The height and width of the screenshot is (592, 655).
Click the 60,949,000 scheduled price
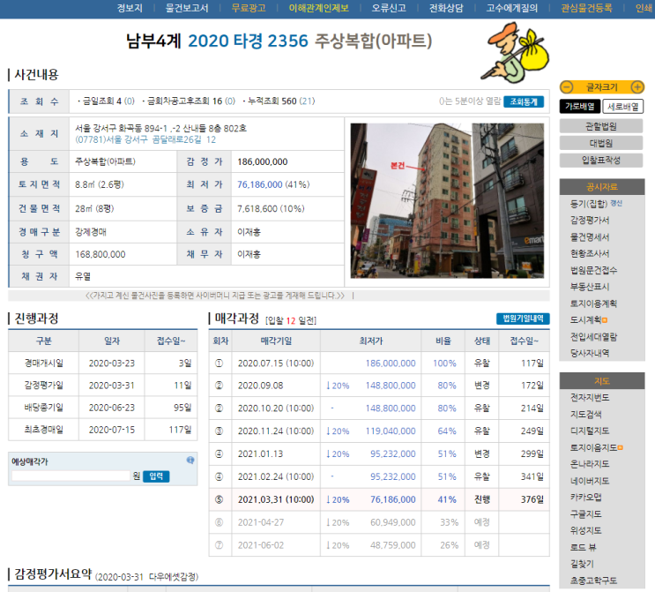pyautogui.click(x=392, y=522)
